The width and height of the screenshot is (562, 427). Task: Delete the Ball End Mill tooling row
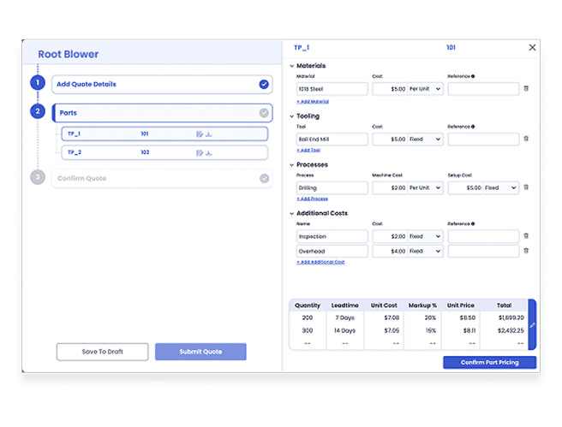[x=526, y=139]
